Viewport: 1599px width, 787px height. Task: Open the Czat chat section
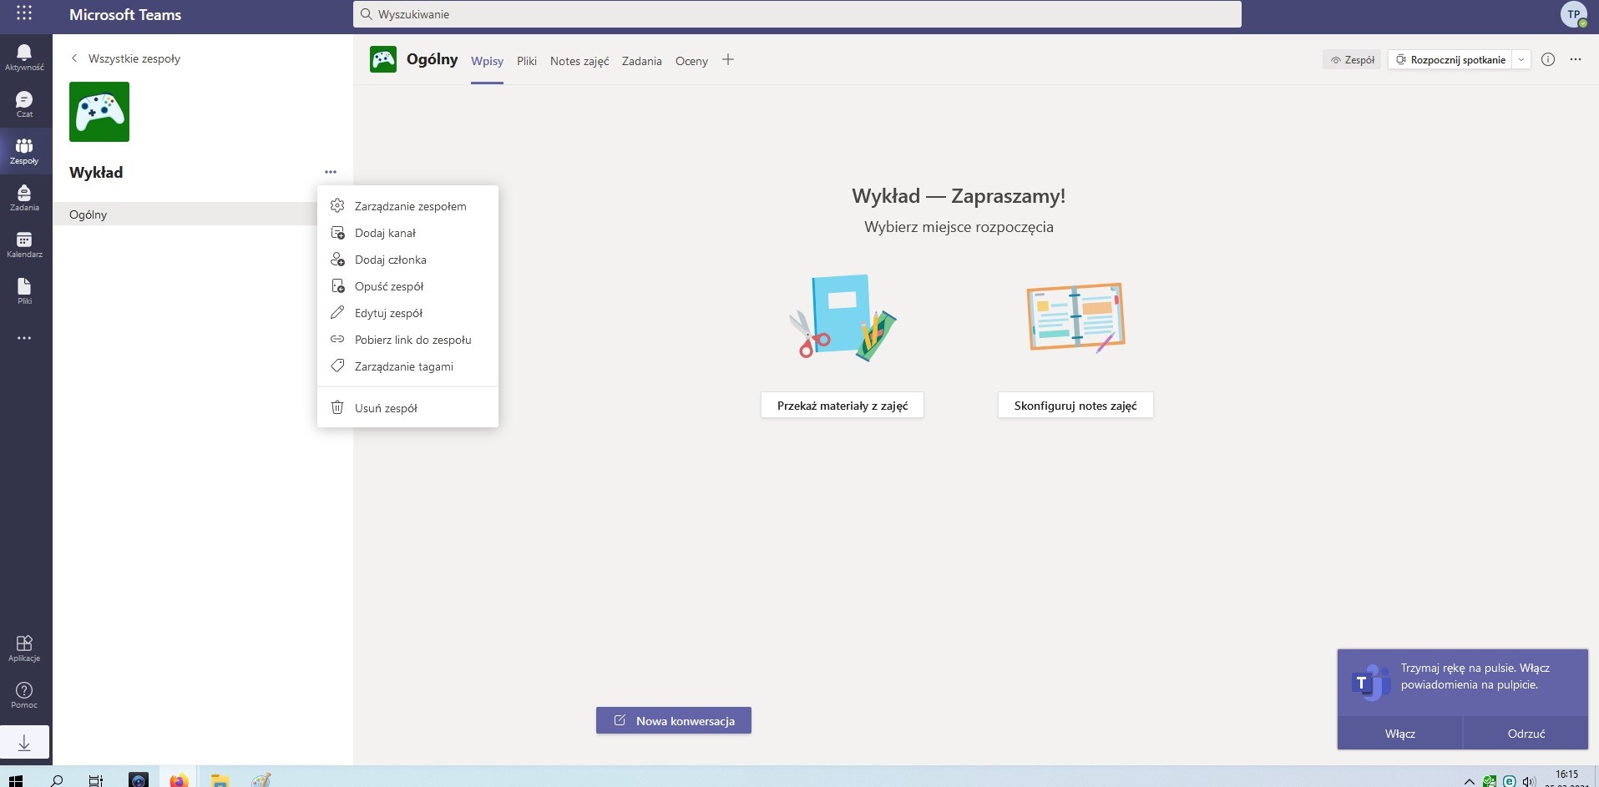tap(24, 104)
